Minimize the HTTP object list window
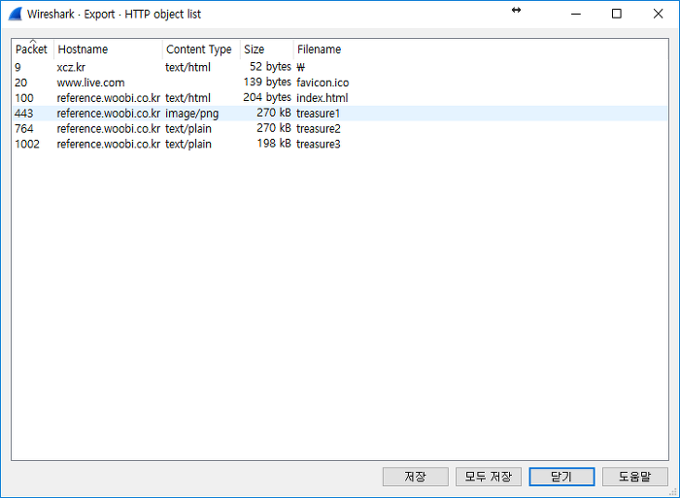The width and height of the screenshot is (680, 498). (576, 14)
